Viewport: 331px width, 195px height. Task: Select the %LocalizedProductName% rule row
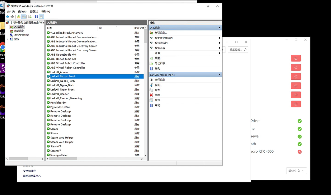pyautogui.click(x=95, y=33)
